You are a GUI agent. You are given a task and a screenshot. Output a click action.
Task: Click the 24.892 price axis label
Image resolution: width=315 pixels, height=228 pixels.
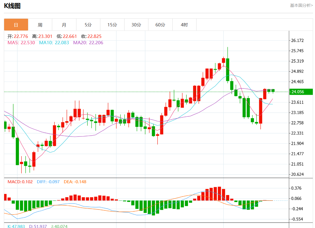point(297,71)
